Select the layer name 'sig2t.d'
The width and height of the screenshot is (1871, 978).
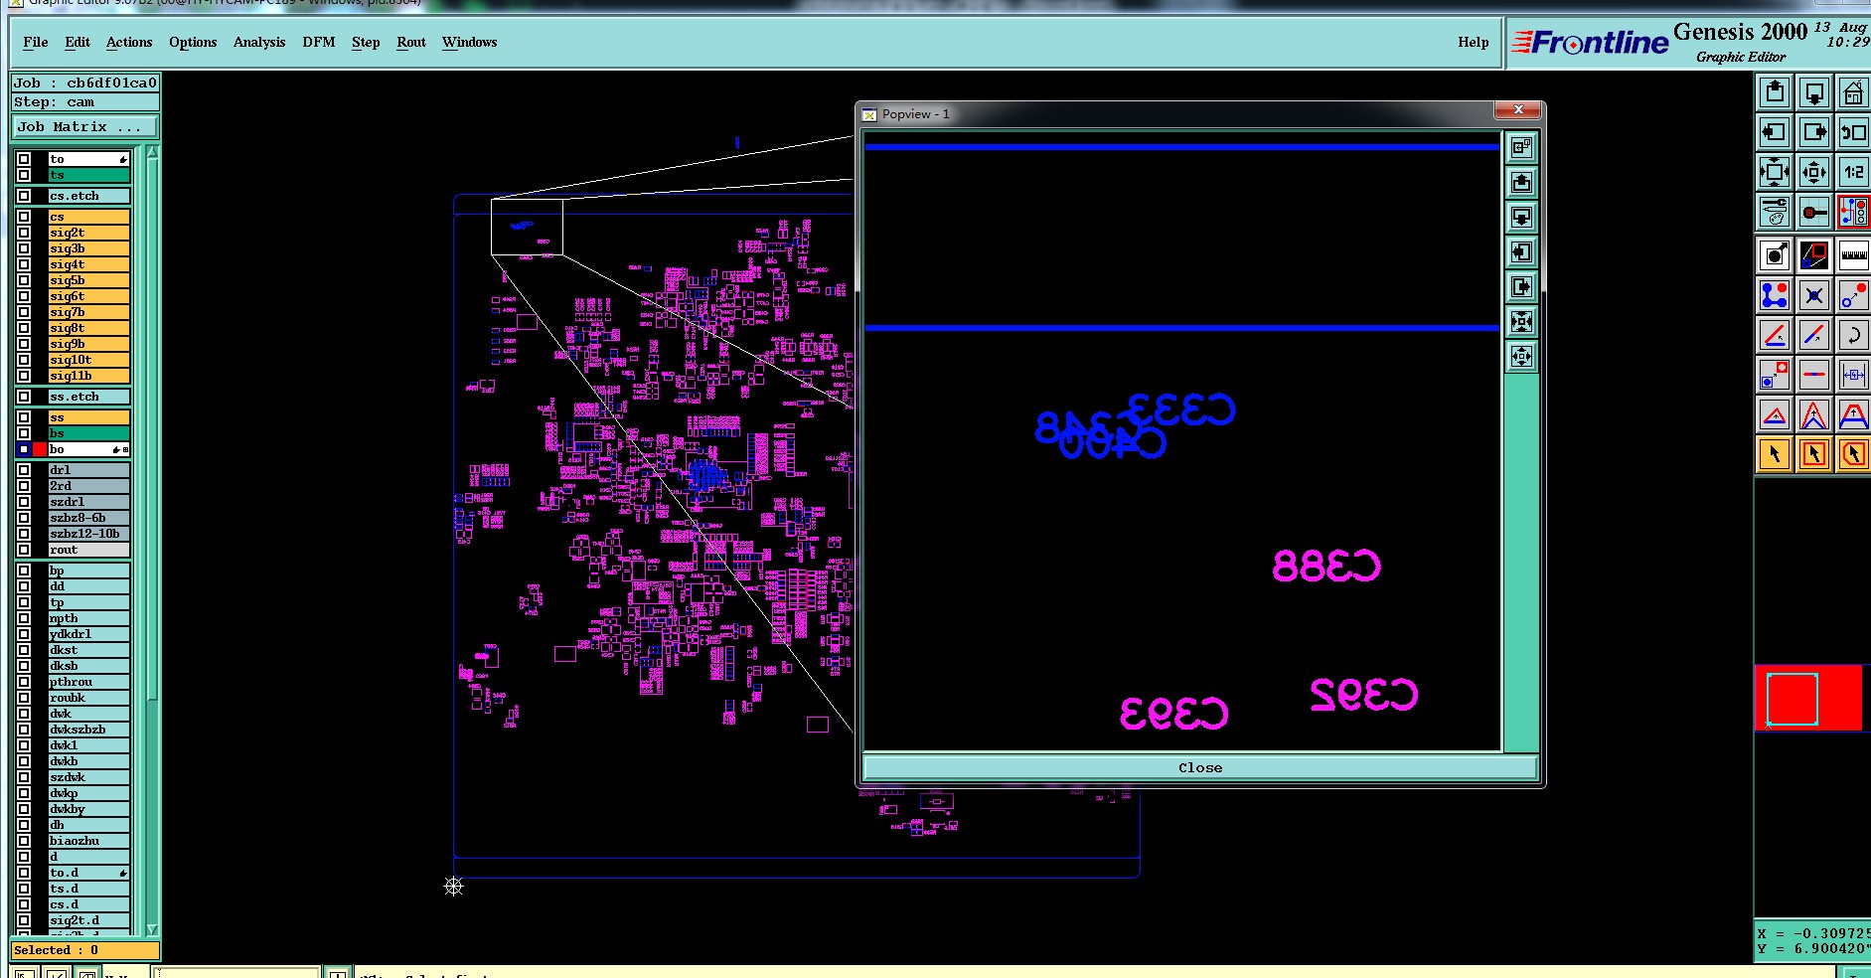click(88, 920)
